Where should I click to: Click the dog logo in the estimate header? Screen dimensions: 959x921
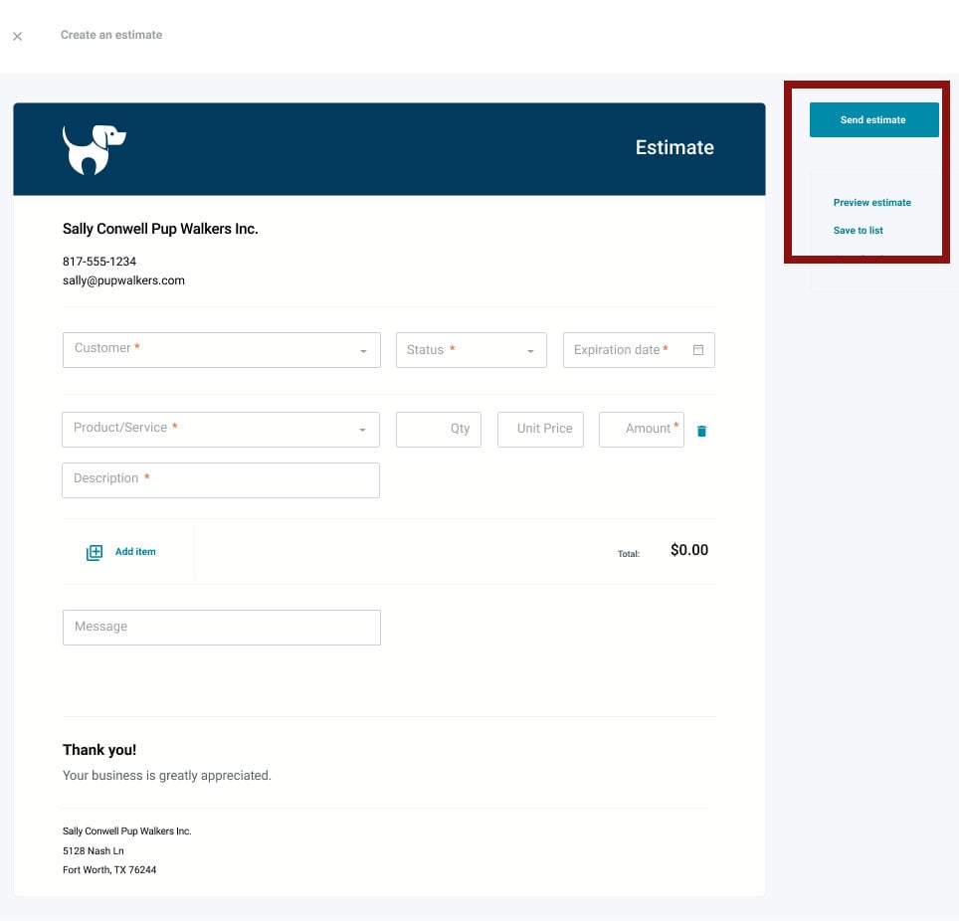pyautogui.click(x=94, y=149)
